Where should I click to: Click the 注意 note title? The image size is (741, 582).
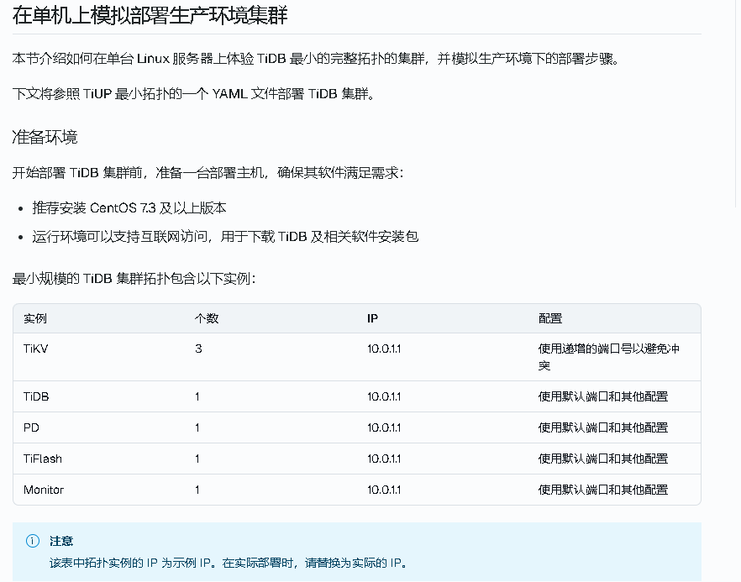click(x=61, y=541)
